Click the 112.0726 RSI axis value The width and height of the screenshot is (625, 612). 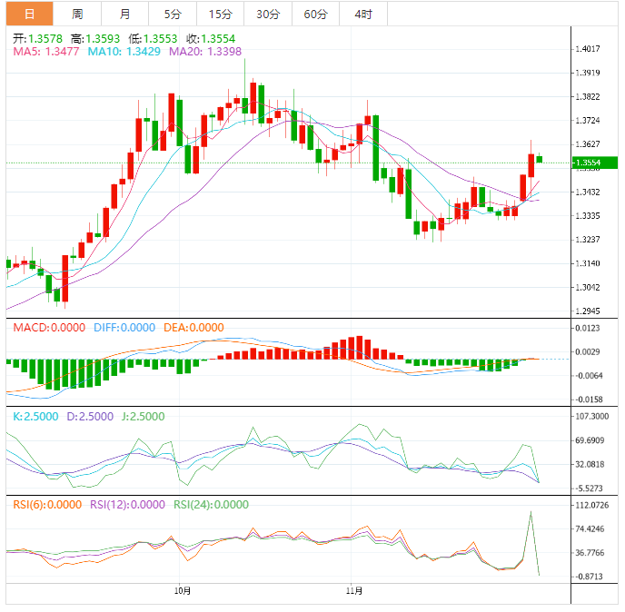pos(592,505)
